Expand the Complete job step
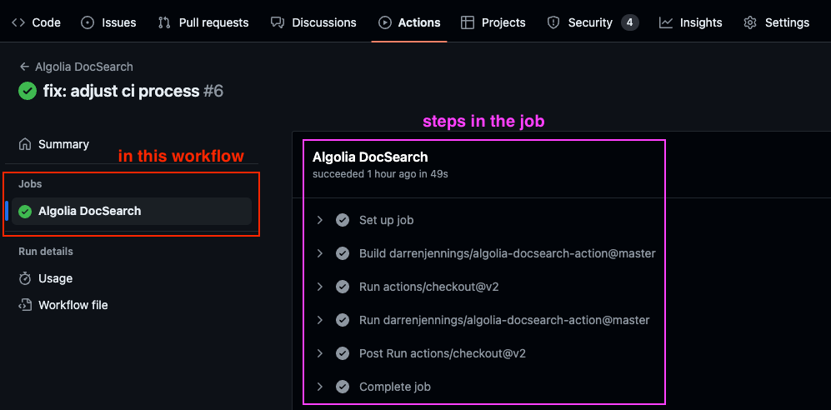 319,387
